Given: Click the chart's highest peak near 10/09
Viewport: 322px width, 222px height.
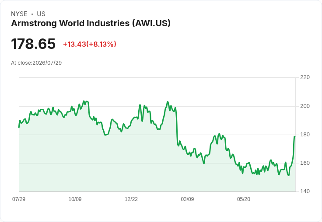Looking at the screenshot, I should 84,101.
